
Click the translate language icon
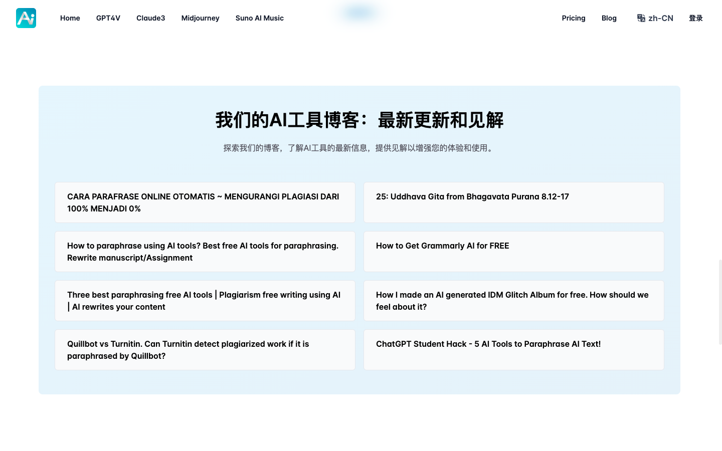(x=641, y=18)
